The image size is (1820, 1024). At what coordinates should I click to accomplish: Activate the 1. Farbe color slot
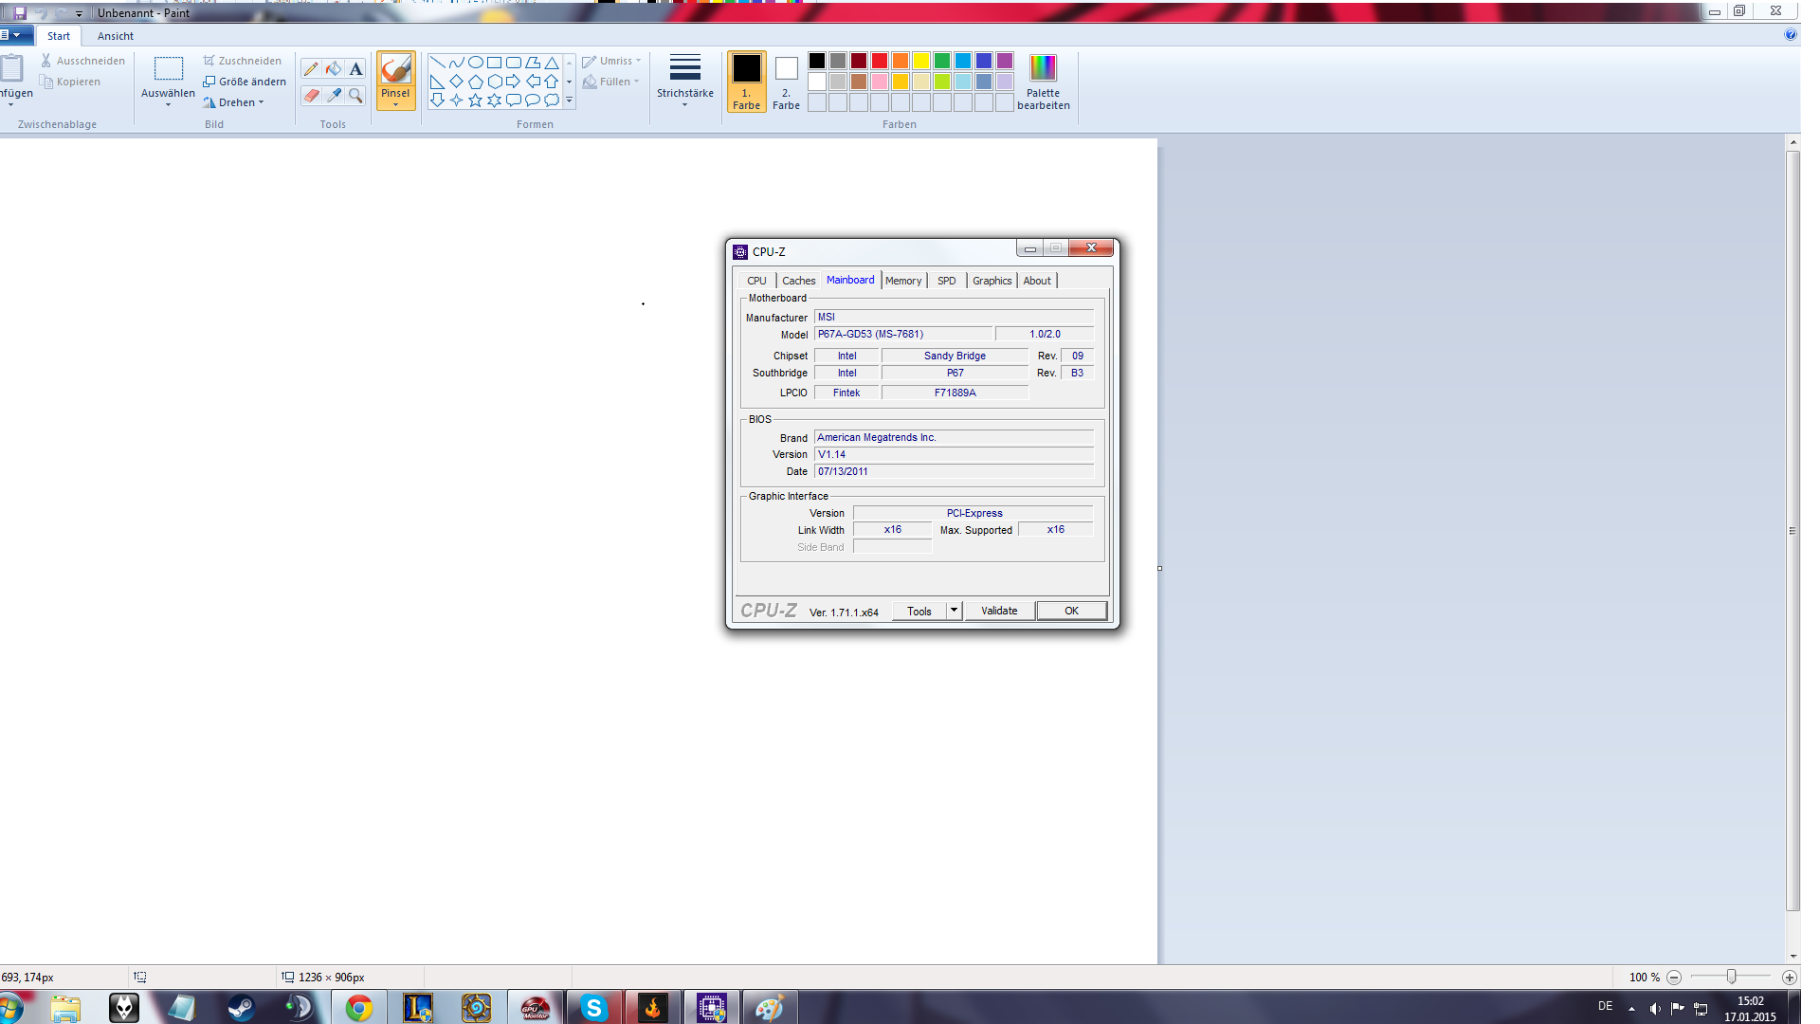(746, 82)
